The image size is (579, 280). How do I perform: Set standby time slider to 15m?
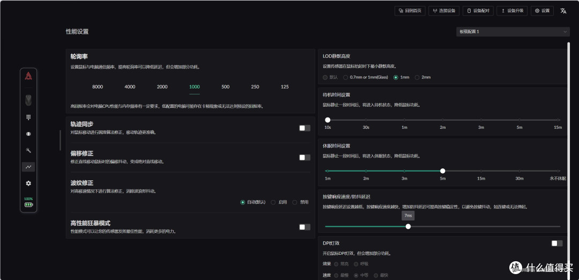point(558,120)
